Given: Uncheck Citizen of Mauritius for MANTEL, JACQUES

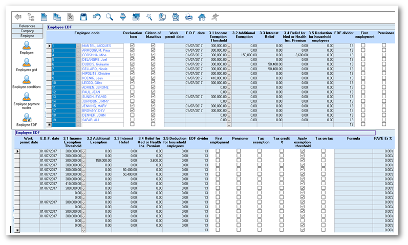Looking at the screenshot, I should click(x=153, y=46).
